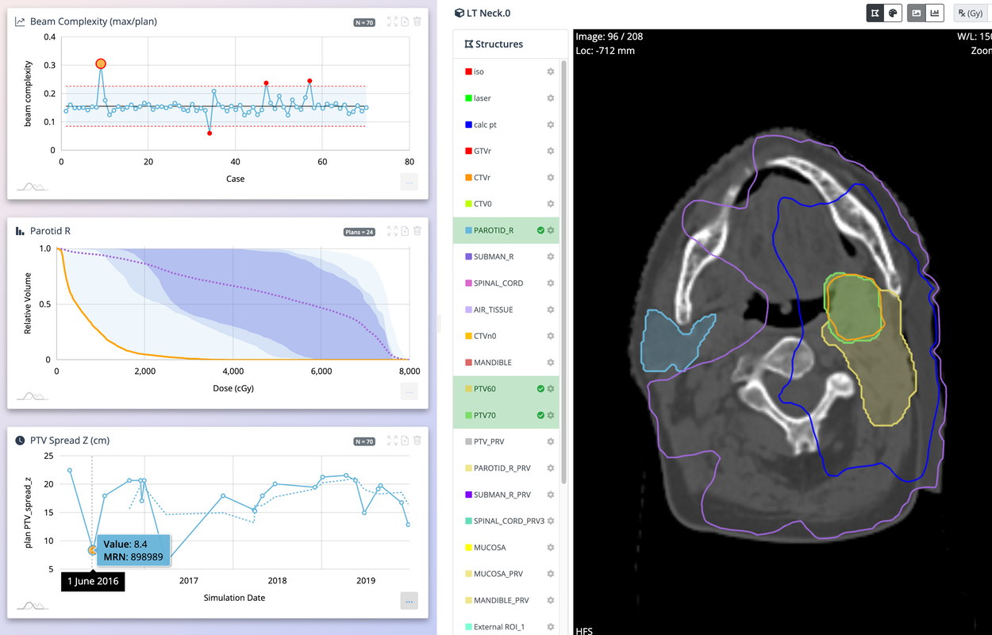
Task: Click the Plans = 24 badge on Parotid R
Action: click(359, 232)
